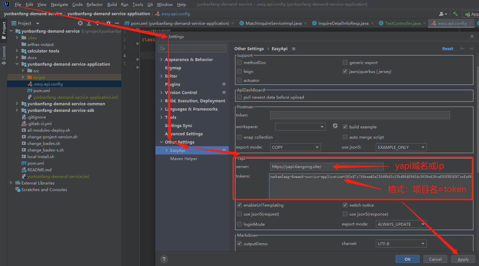This screenshot has width=479, height=266.
Task: Click the Cancel button in Settings
Action: click(435, 259)
